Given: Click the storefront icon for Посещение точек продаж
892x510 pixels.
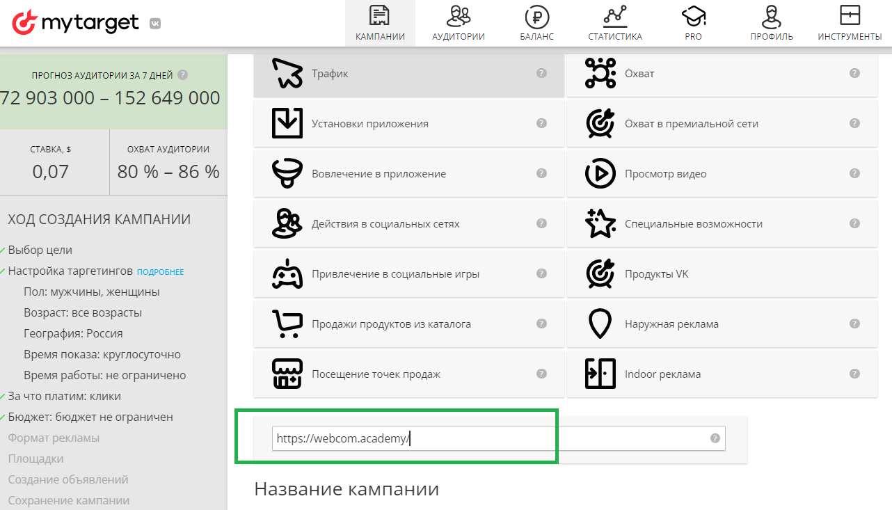Looking at the screenshot, I should (x=287, y=374).
